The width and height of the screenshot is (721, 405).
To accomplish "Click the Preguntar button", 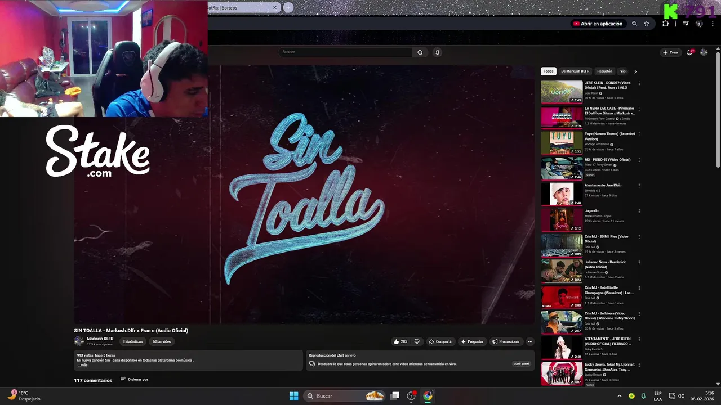I will (472, 341).
